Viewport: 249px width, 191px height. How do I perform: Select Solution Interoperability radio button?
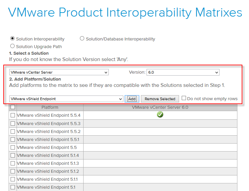pyautogui.click(x=12, y=38)
